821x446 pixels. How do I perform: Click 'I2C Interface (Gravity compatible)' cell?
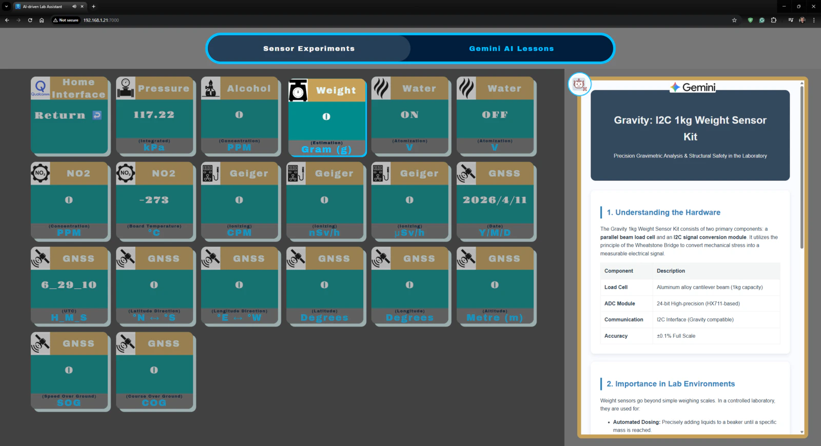[x=716, y=319]
